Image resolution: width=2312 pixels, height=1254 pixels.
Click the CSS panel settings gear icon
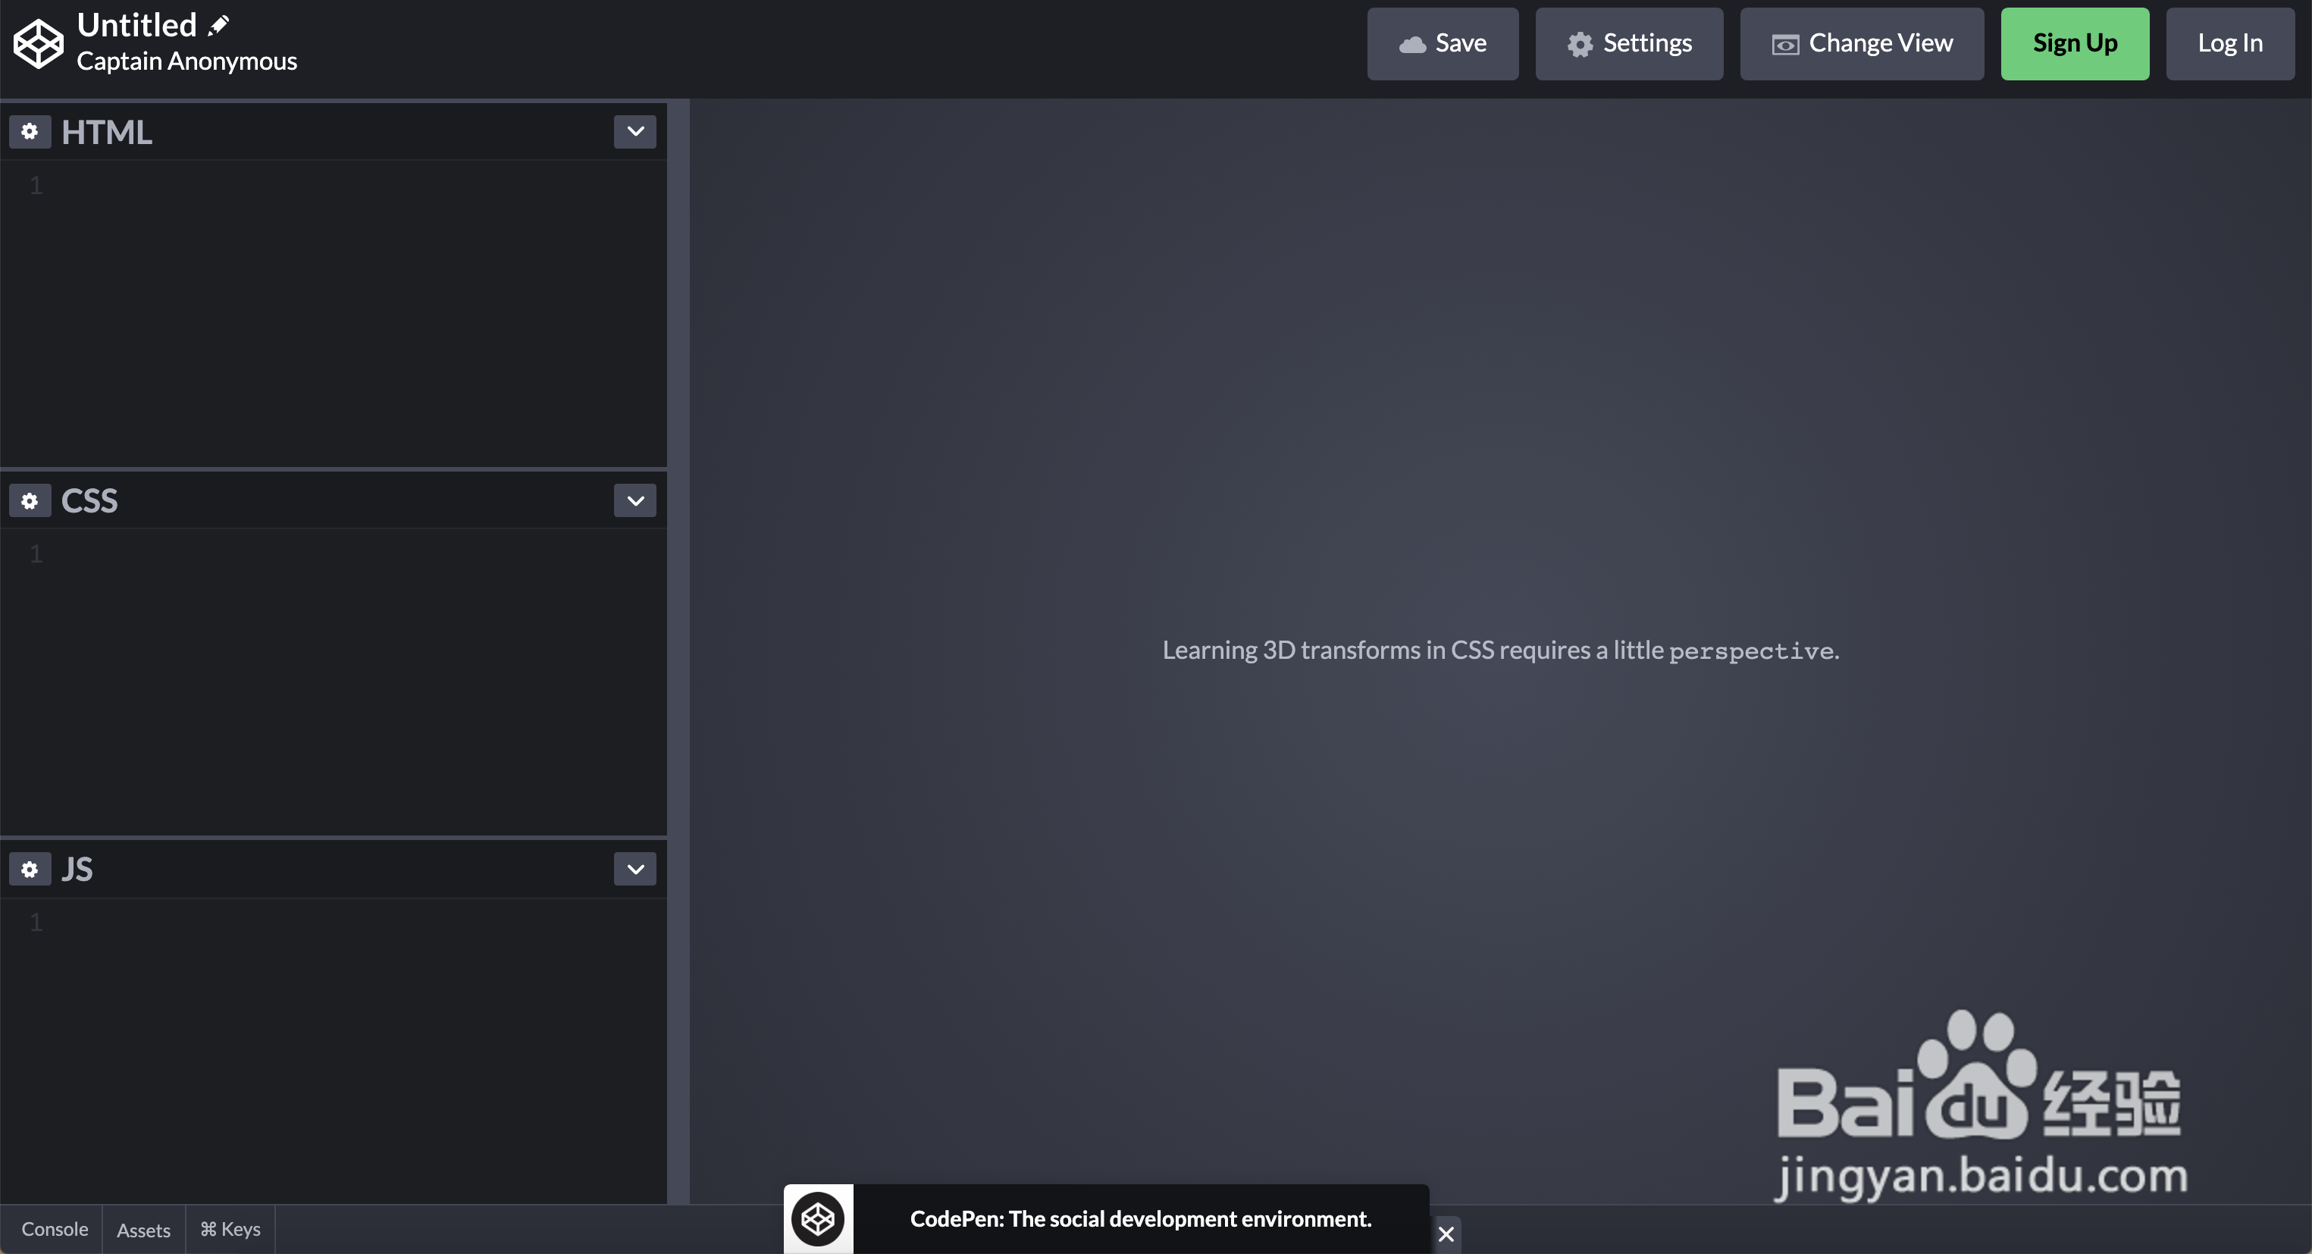tap(30, 499)
